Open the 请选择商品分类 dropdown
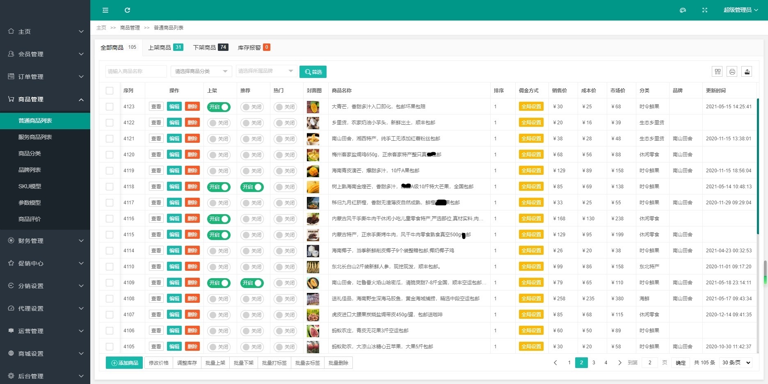768x384 pixels. (201, 71)
